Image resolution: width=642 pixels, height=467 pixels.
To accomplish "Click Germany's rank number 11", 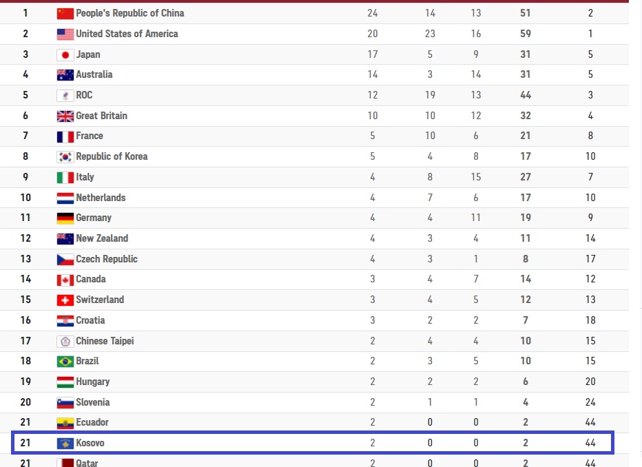I will click(x=25, y=218).
